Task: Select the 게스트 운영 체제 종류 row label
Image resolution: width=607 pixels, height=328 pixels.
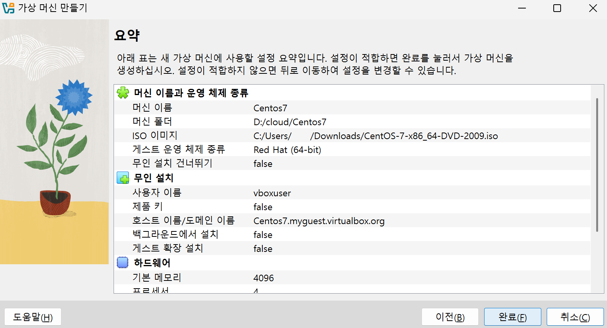Action: 179,150
